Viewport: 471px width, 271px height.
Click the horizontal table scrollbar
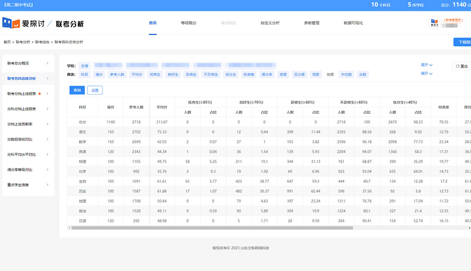[211, 228]
